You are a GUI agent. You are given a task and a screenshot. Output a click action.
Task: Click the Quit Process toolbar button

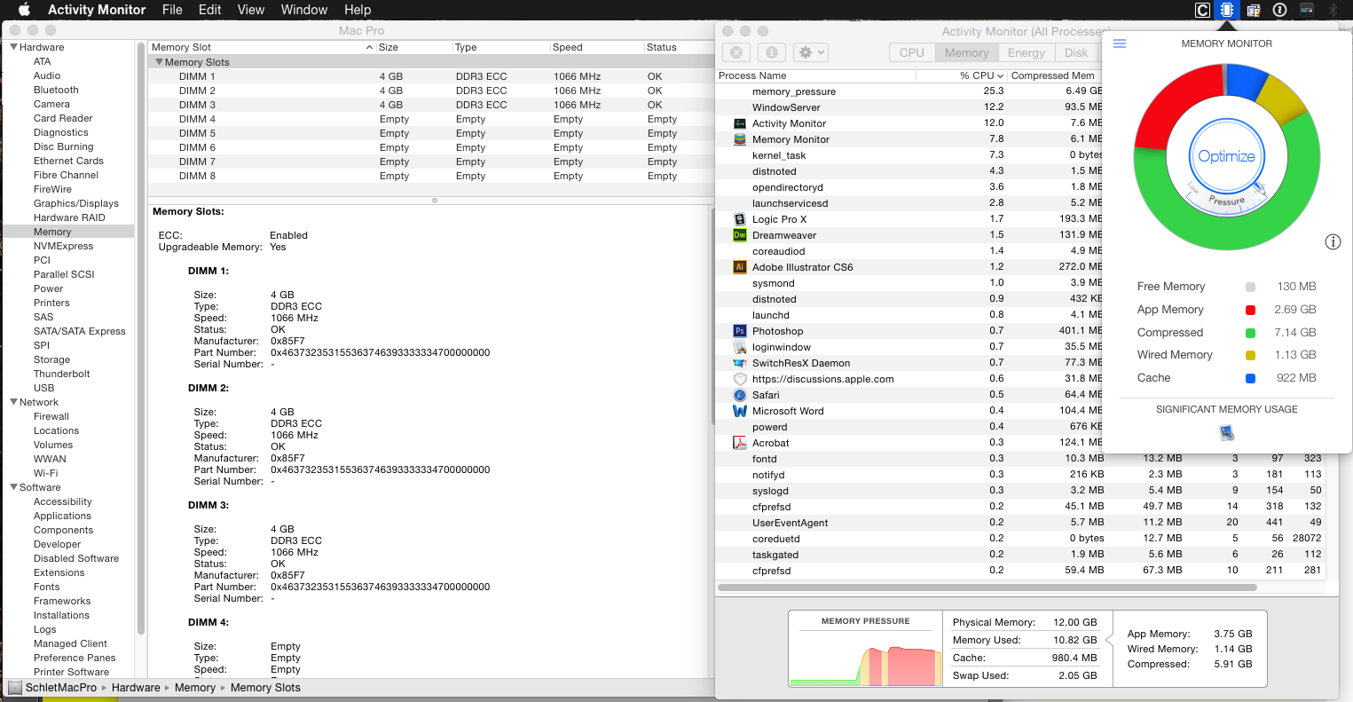pos(736,52)
